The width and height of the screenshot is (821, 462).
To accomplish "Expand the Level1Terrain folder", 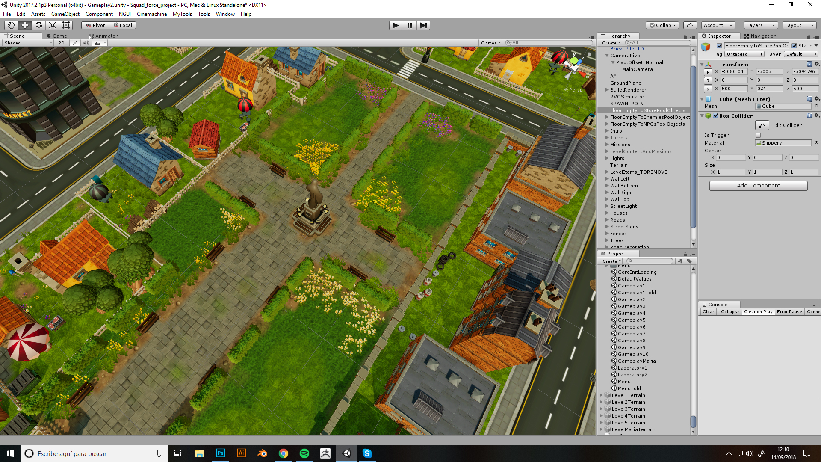I will pos(601,395).
